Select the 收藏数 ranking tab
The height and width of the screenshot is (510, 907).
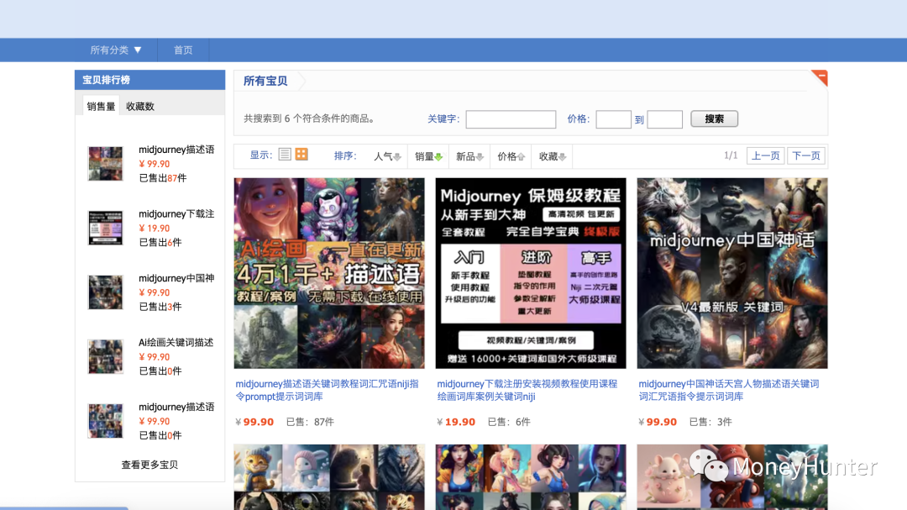coord(140,106)
